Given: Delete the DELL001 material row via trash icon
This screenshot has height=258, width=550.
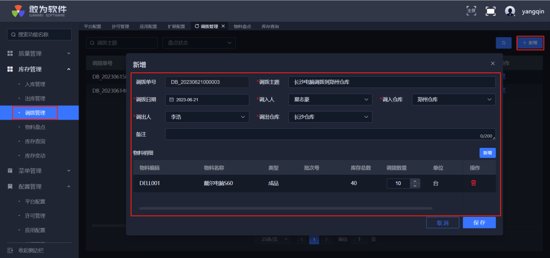Looking at the screenshot, I should point(474,183).
